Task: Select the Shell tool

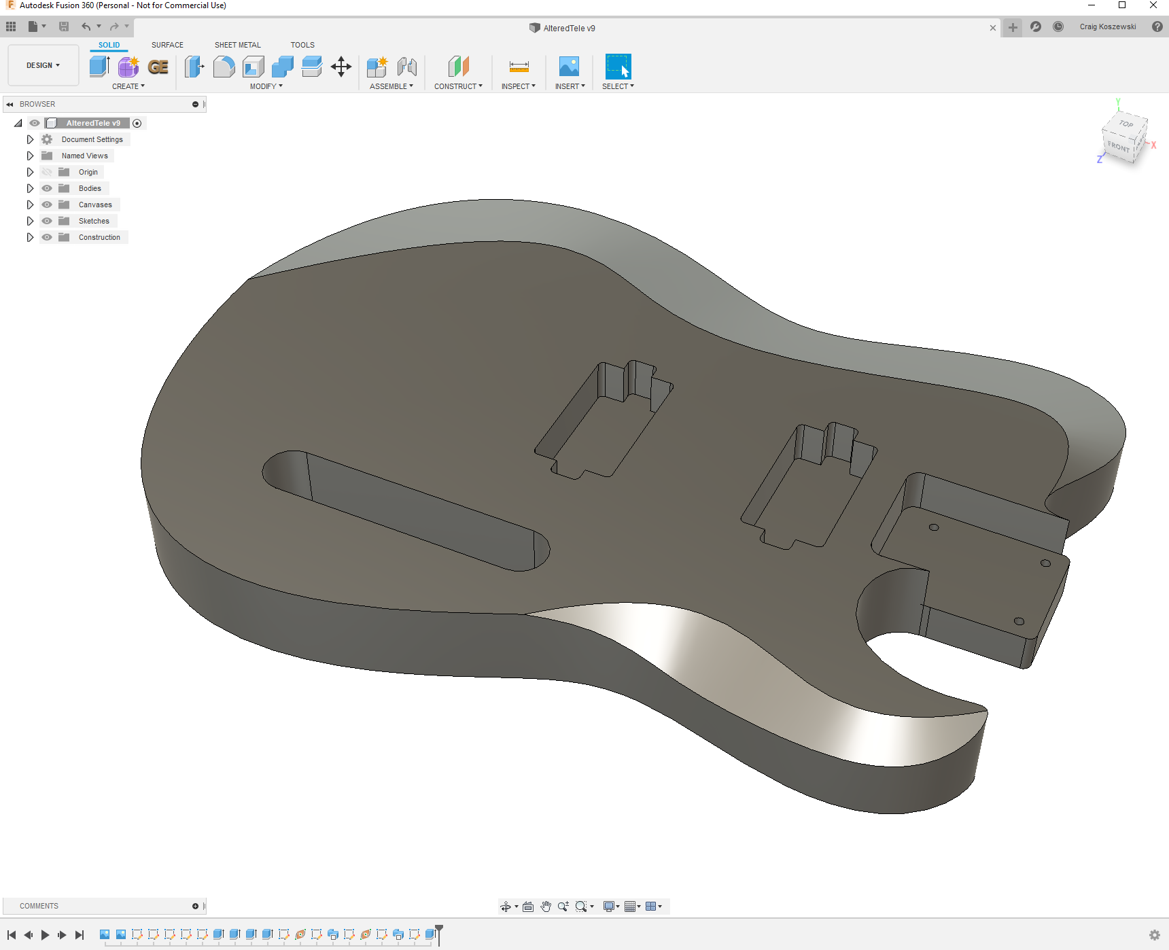Action: (x=254, y=67)
